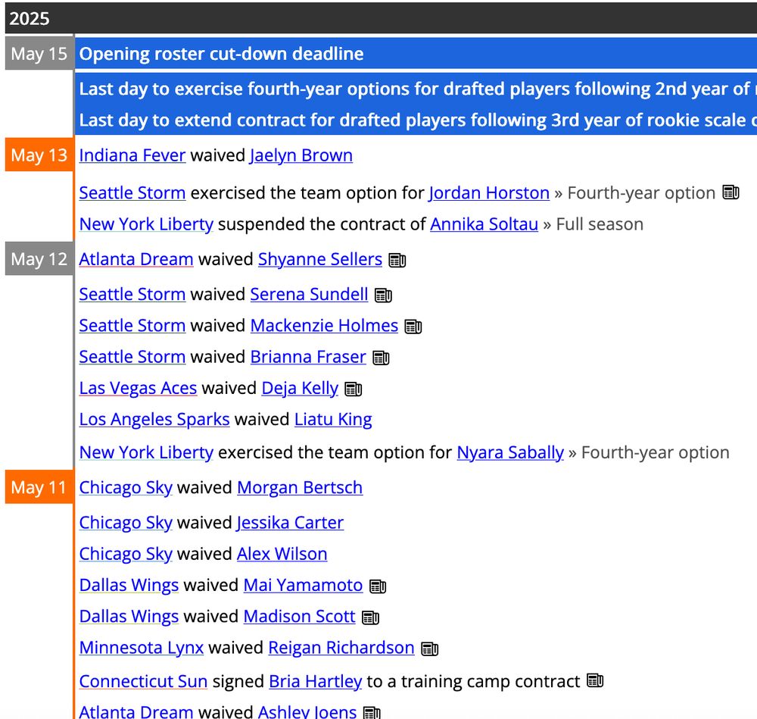Select the Opening roster cut-down deadline entry
The width and height of the screenshot is (757, 719).
(x=221, y=54)
